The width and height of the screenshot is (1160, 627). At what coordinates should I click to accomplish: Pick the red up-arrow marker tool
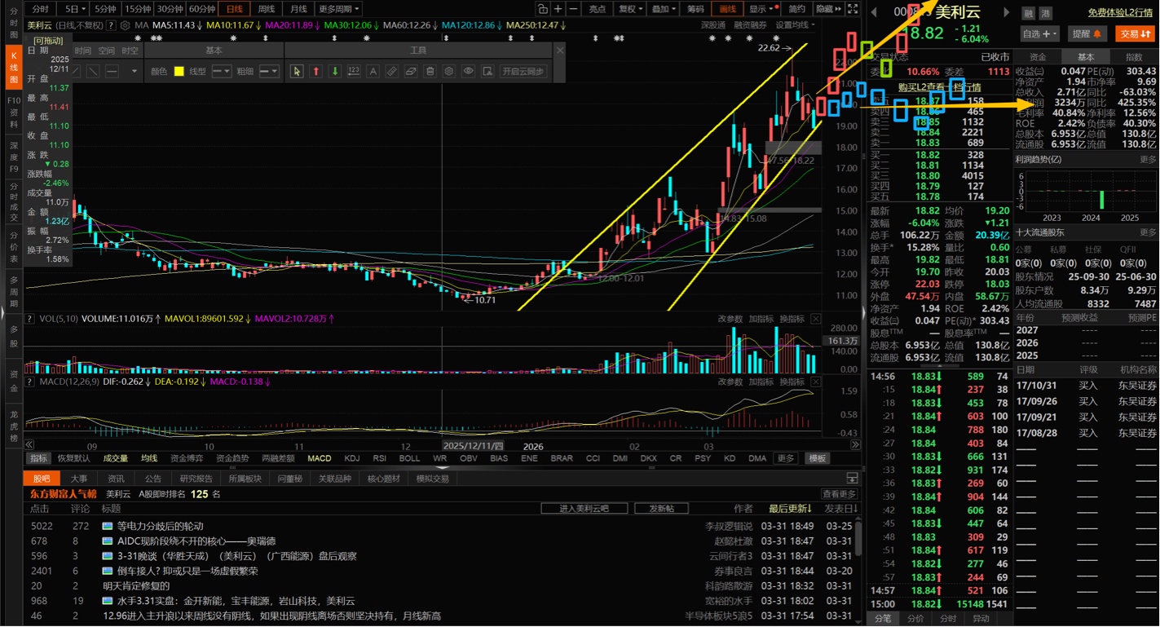316,72
